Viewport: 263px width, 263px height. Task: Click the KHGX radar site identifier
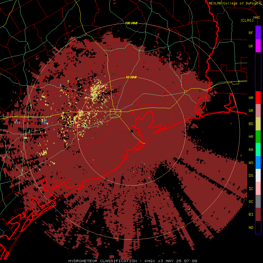click(150, 261)
